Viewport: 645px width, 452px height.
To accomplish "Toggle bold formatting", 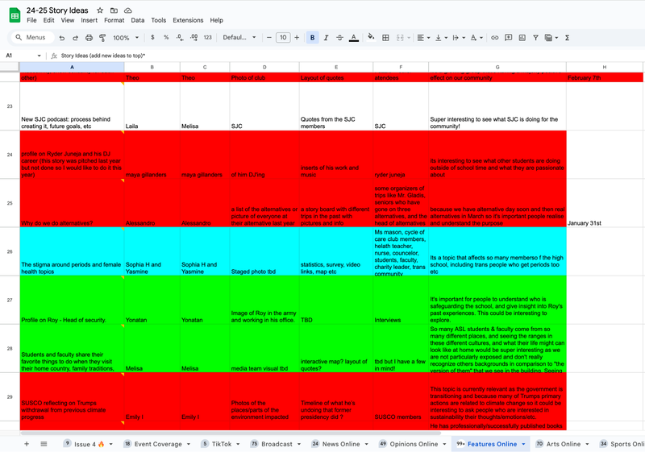I will point(312,38).
